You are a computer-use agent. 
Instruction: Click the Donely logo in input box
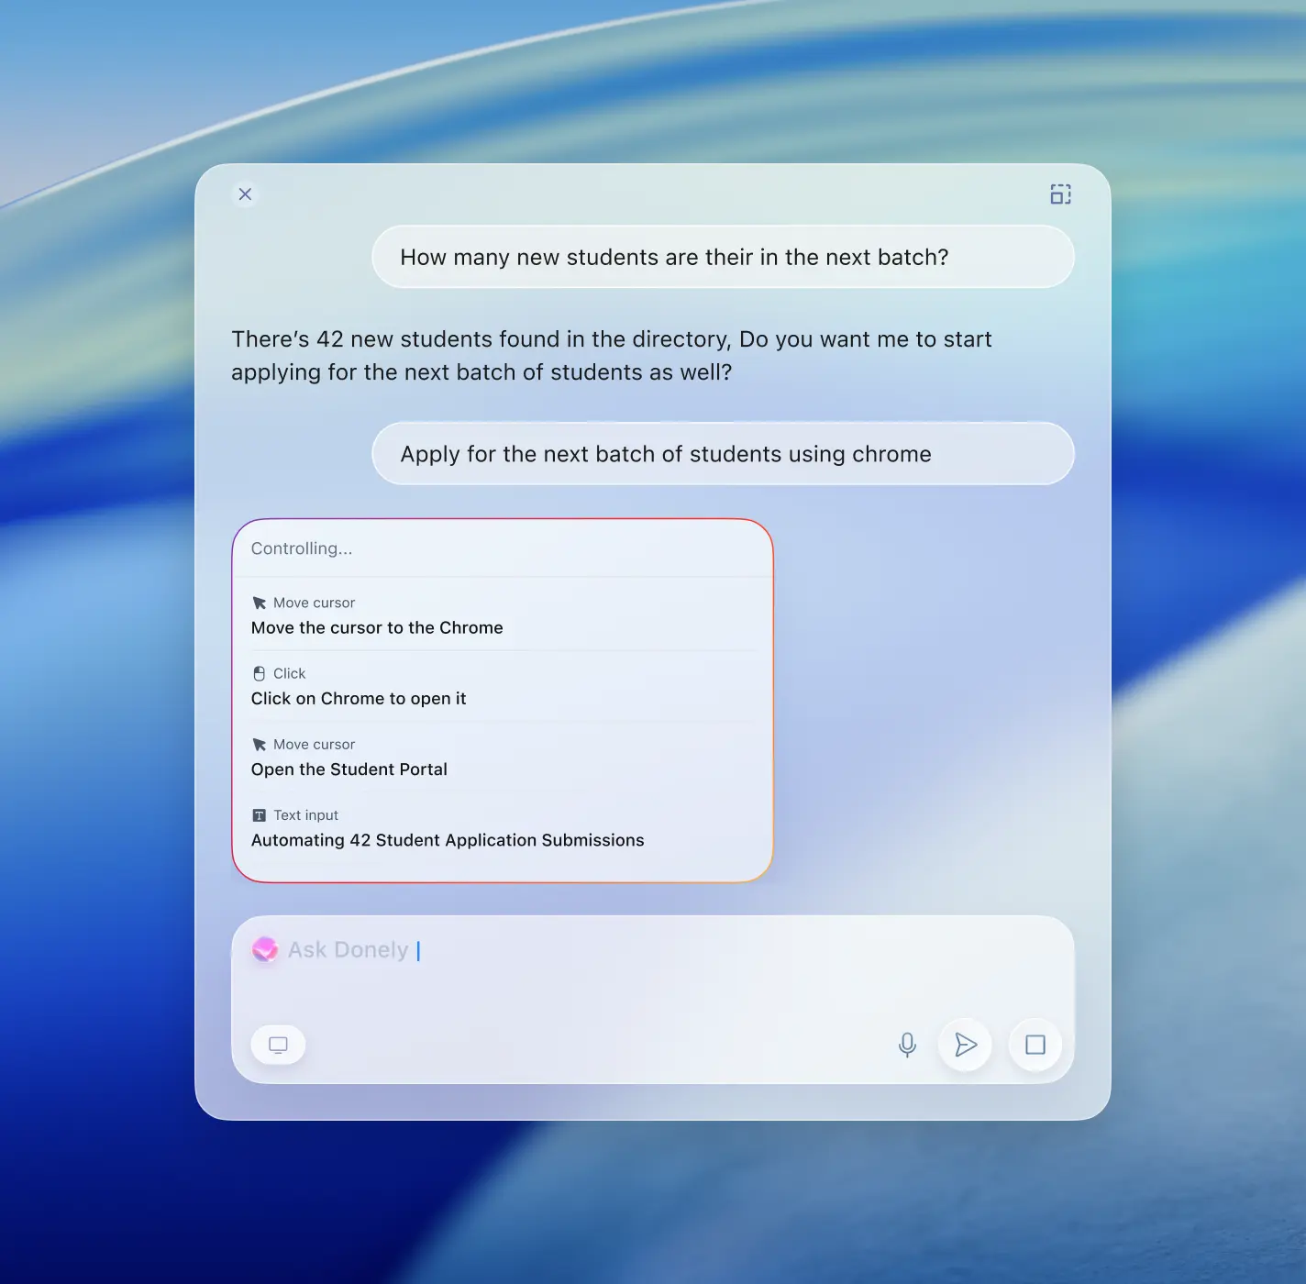point(265,949)
